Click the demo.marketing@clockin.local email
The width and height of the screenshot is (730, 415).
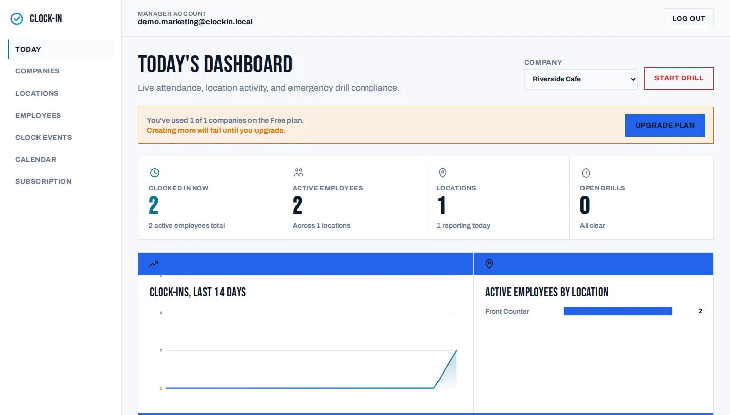pyautogui.click(x=195, y=22)
